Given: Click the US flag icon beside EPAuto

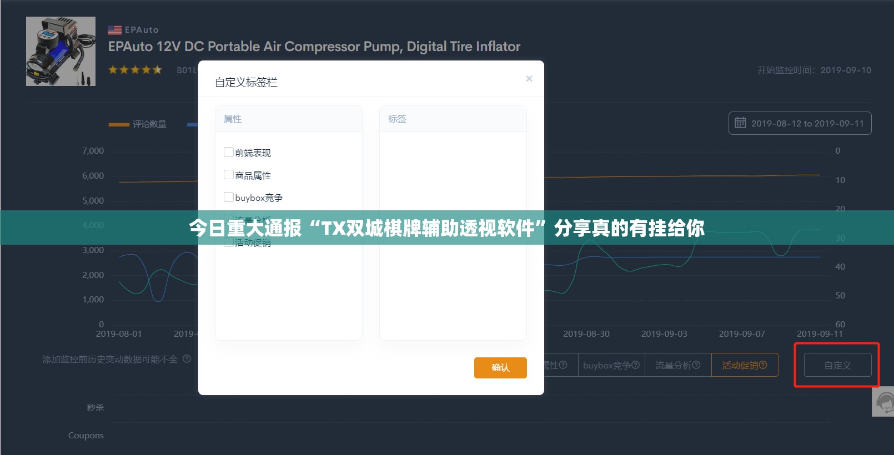Looking at the screenshot, I should click(x=114, y=30).
